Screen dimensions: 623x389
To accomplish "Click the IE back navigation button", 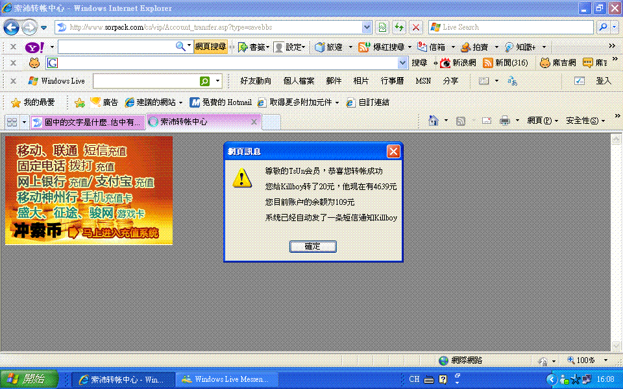I will pos(12,27).
